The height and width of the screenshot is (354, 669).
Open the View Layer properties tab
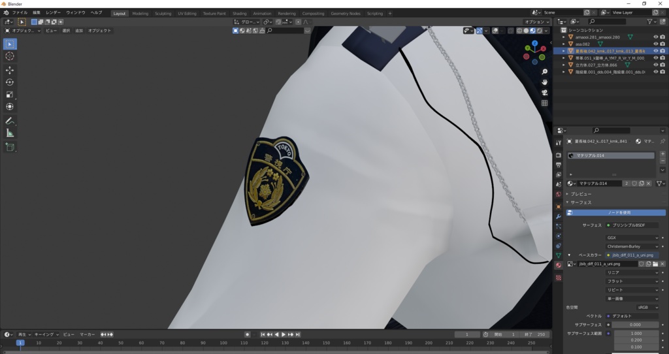click(x=559, y=174)
